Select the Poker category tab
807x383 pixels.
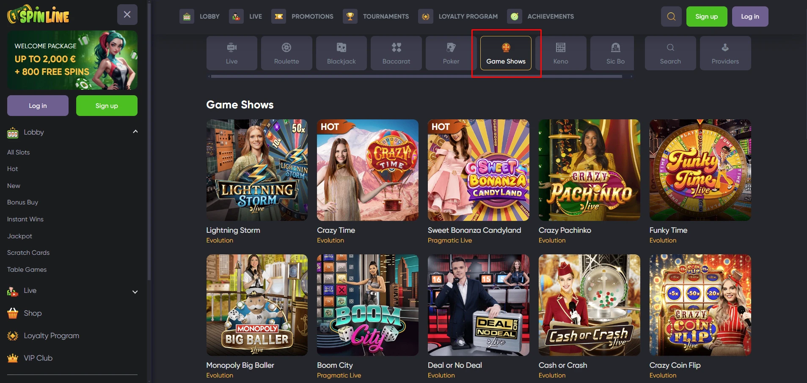pos(451,53)
